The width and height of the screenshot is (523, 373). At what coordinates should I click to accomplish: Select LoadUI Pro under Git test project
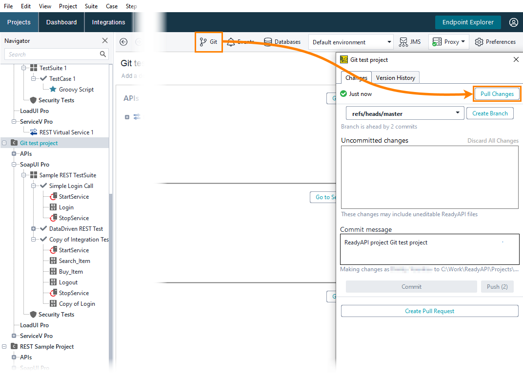[34, 325]
